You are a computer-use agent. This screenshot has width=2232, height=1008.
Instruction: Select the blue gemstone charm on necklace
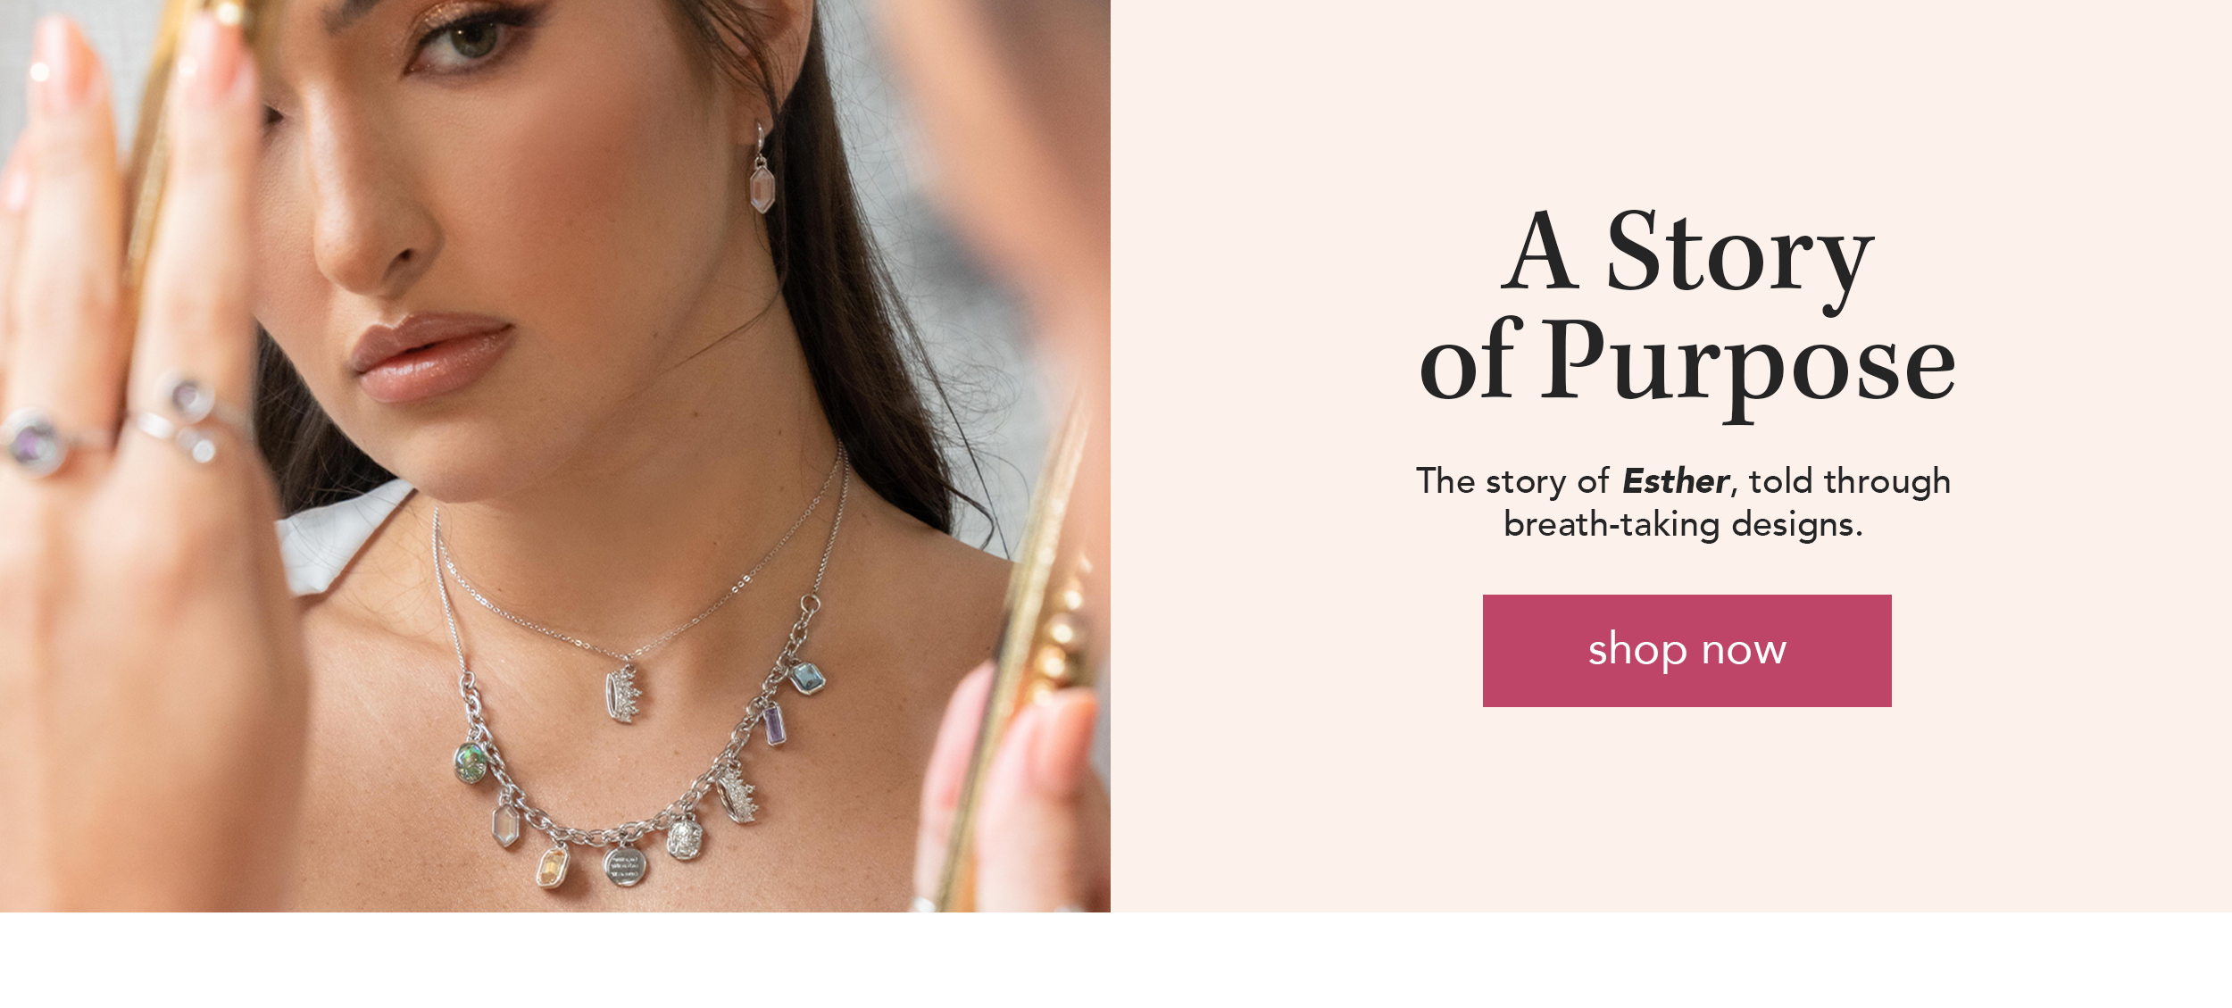[807, 679]
